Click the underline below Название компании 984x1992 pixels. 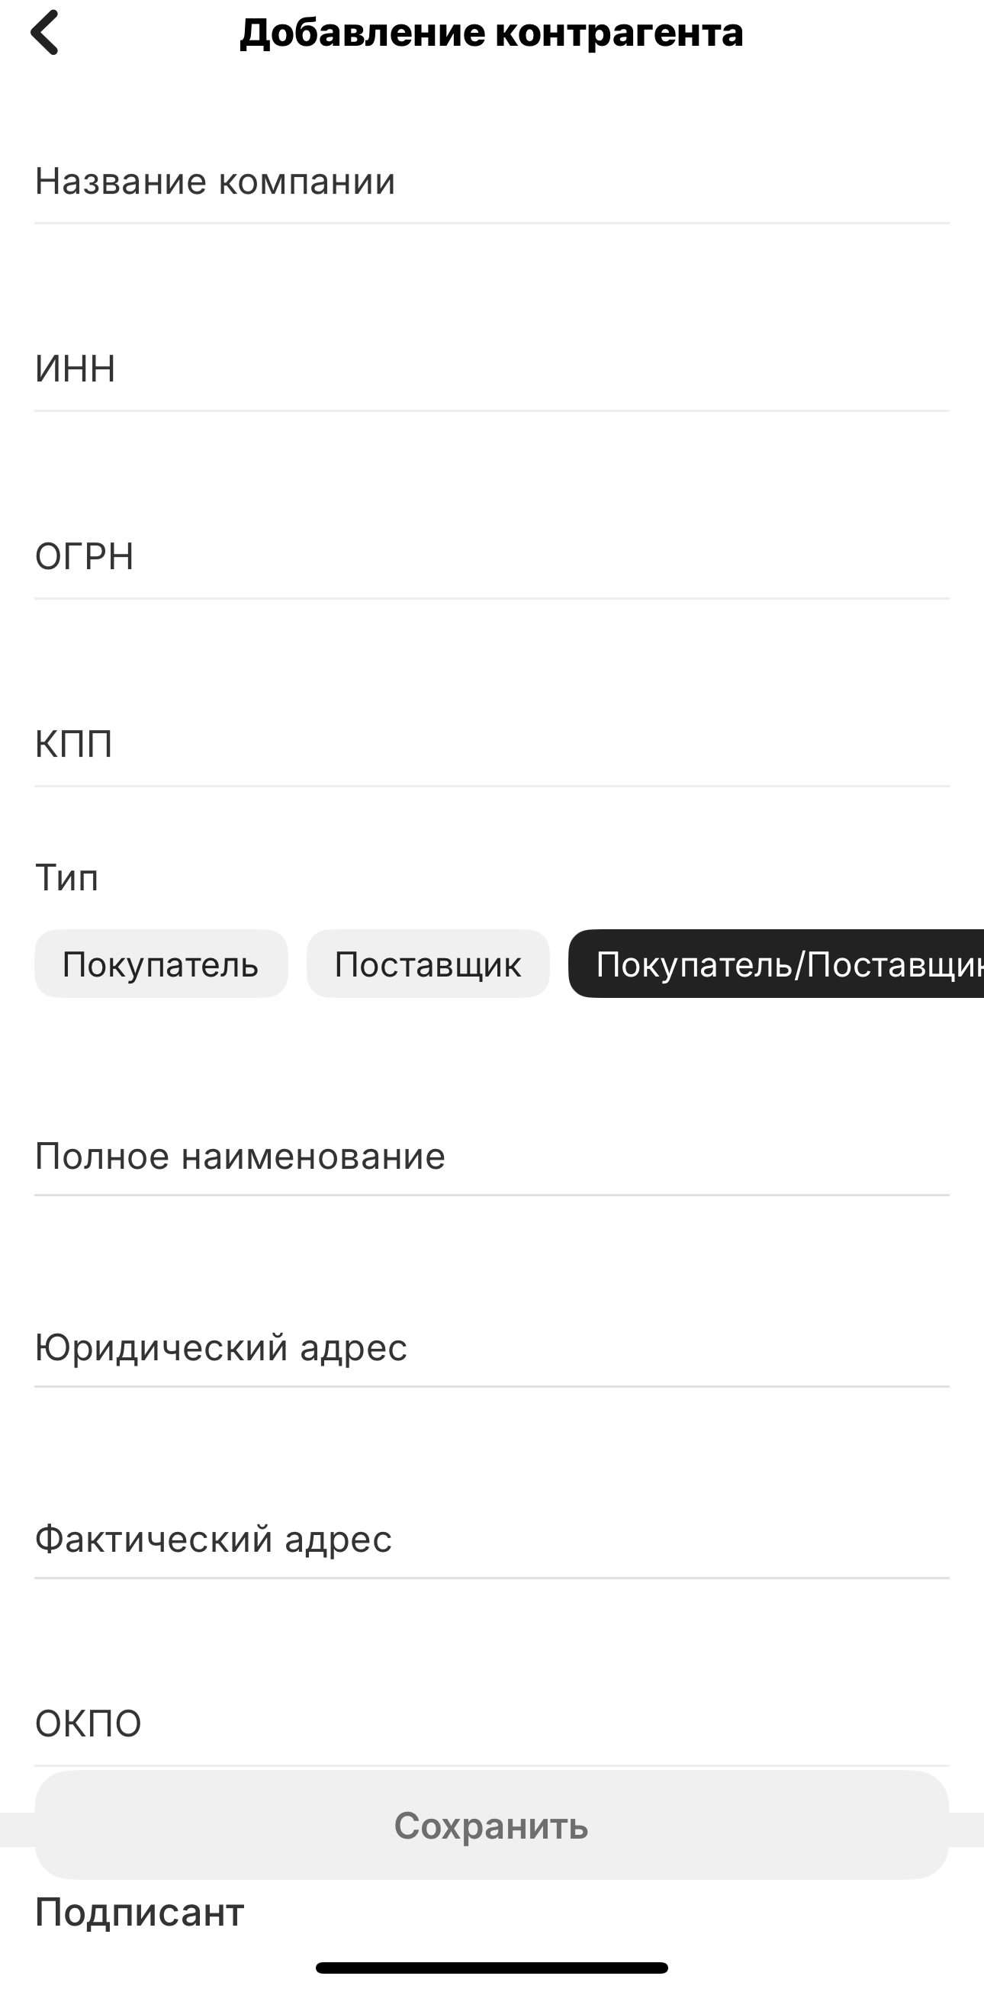[491, 224]
